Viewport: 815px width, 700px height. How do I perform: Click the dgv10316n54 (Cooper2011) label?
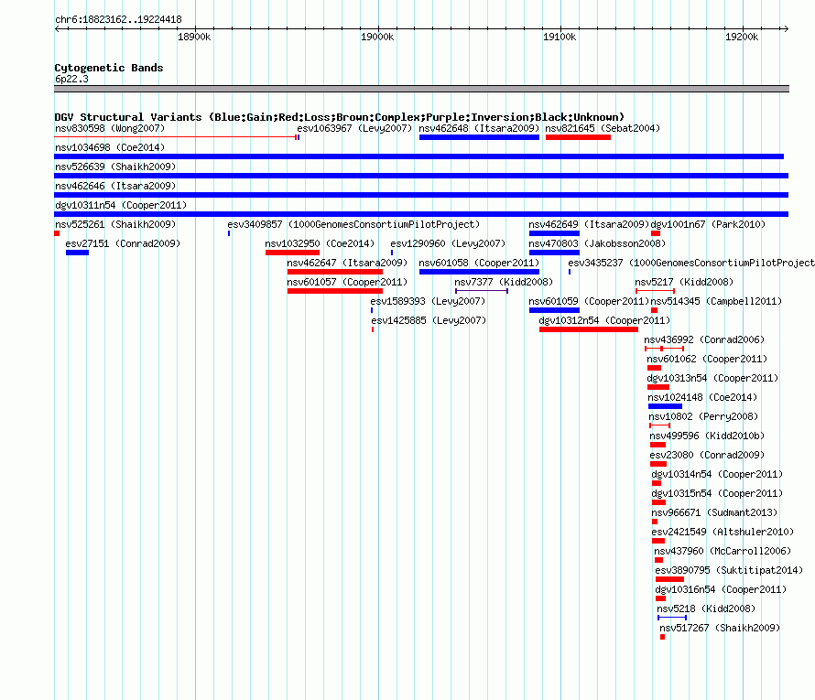[x=721, y=589]
